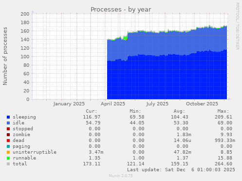Viewport: 242px width, 181px height.
Task: Click the 'July 2025' axis label
Action: click(x=157, y=104)
